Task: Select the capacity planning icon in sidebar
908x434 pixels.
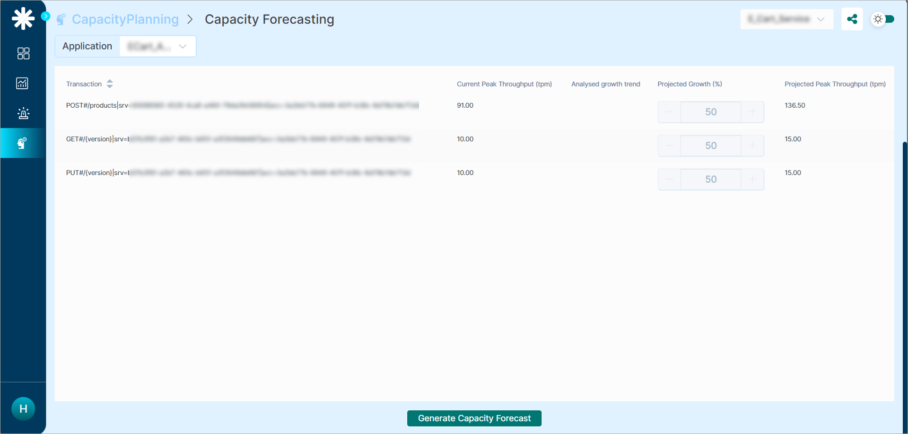Action: (23, 143)
